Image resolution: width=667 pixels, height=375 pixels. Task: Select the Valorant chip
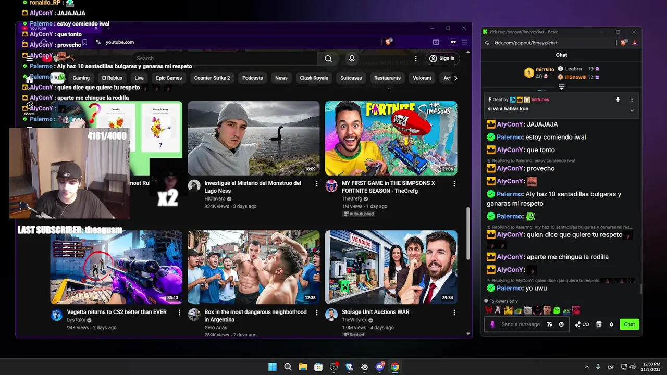tap(422, 78)
